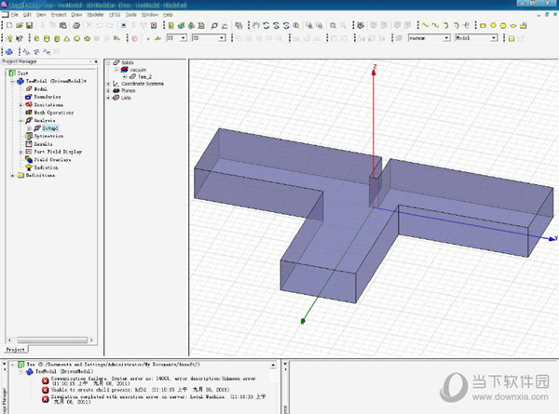Select the Draw rectangle tool icon
559x414 pixels.
point(483,25)
